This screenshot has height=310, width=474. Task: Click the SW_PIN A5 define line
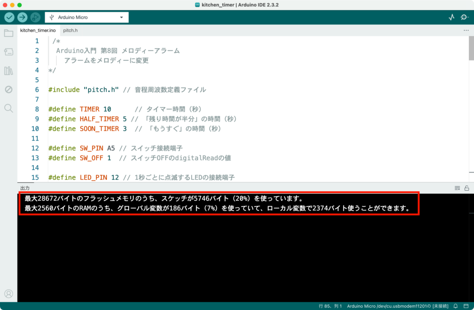pos(115,148)
